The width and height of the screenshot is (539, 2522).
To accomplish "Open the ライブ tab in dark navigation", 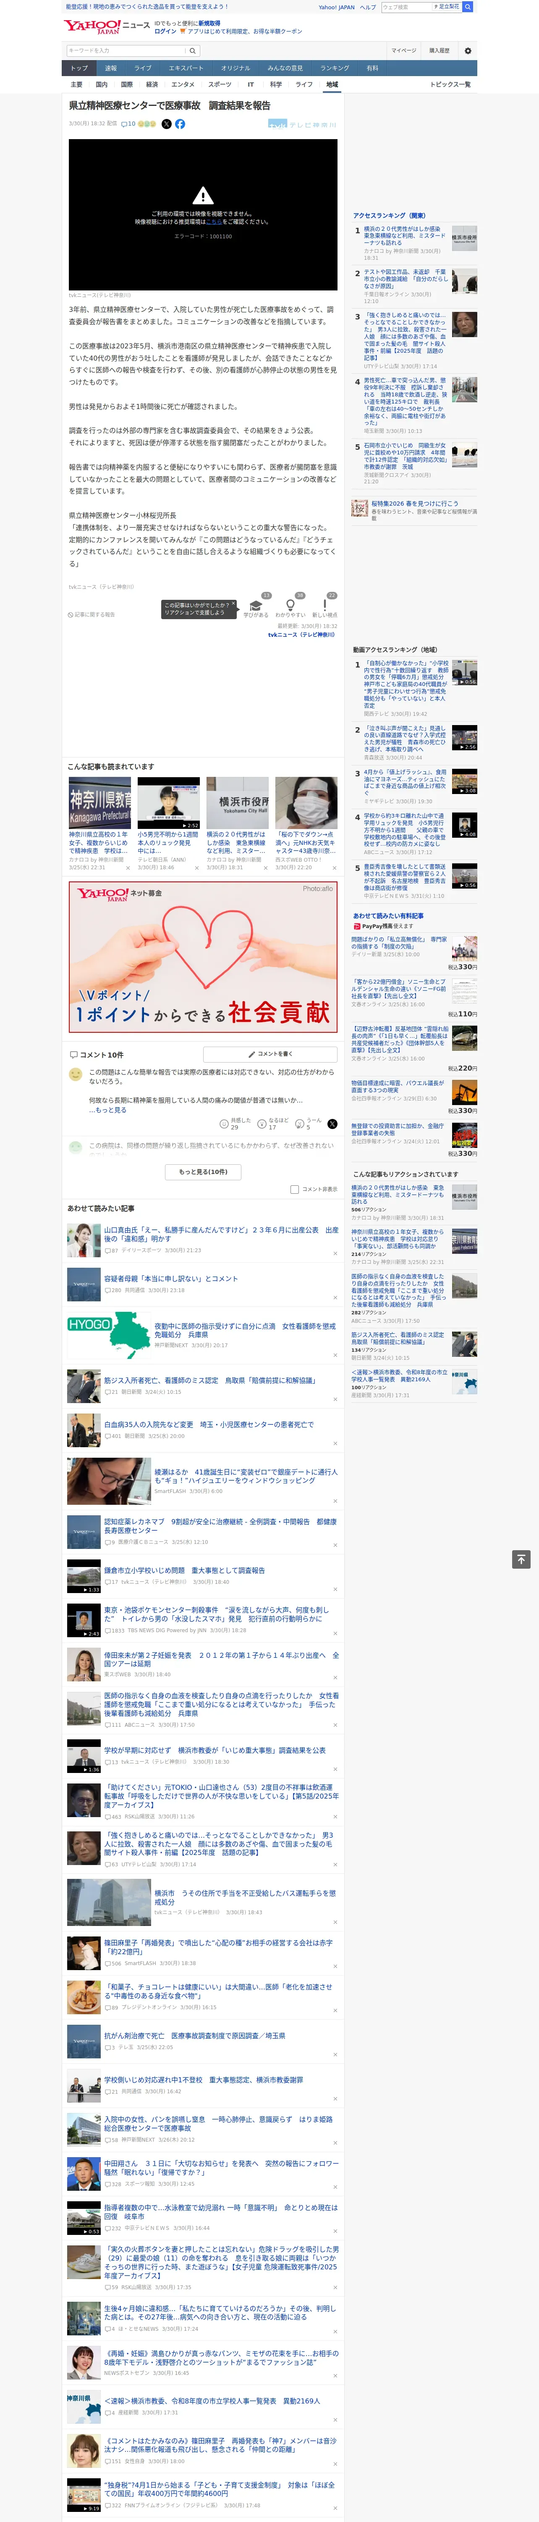I will coord(143,69).
